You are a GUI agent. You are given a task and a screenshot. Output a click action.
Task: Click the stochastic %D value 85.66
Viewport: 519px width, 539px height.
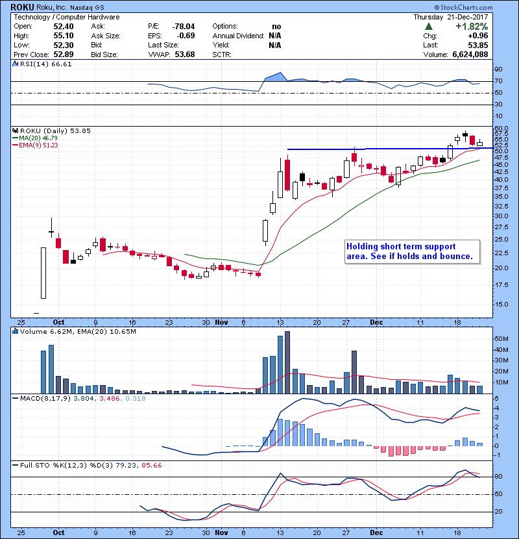151,466
